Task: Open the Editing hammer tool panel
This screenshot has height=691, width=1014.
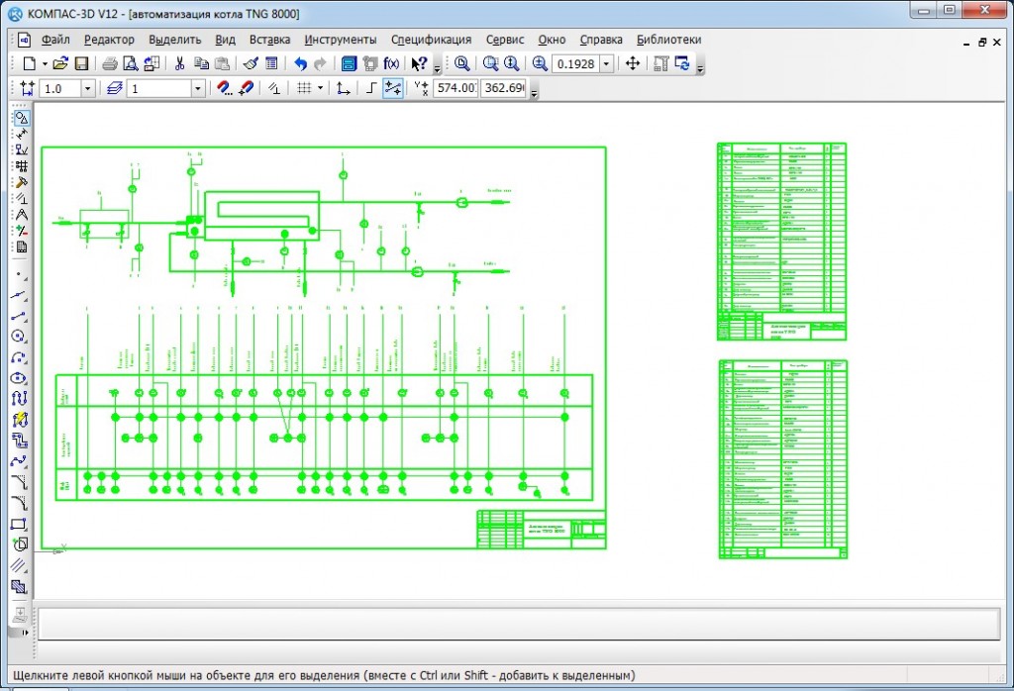Action: [22, 182]
